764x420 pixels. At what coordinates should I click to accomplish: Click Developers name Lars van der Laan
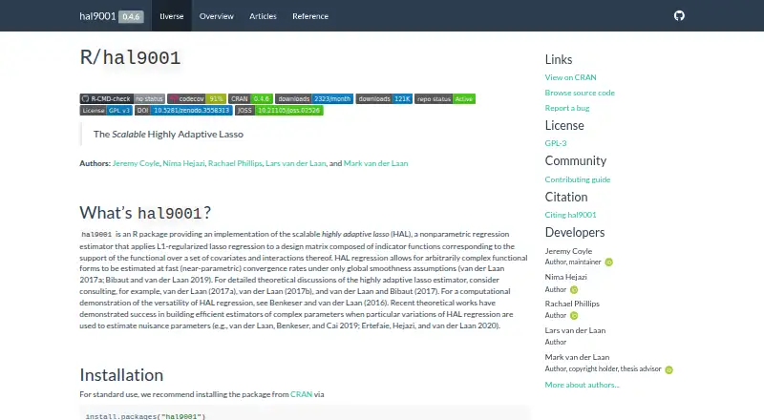[x=575, y=330]
